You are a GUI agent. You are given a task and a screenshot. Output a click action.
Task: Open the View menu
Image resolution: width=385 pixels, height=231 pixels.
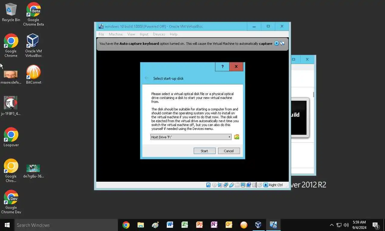(x=131, y=34)
